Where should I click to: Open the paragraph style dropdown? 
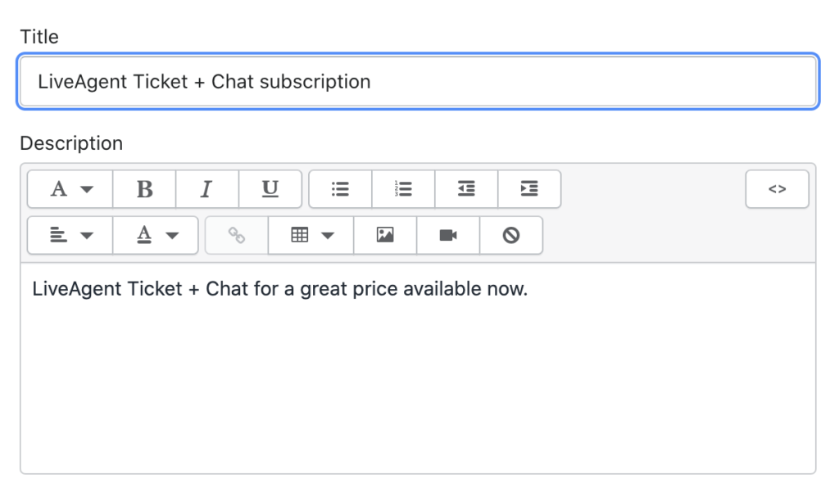pyautogui.click(x=69, y=189)
